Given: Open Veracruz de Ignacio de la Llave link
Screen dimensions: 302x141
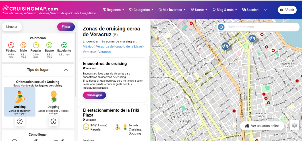Looking at the screenshot, I should (119, 46).
